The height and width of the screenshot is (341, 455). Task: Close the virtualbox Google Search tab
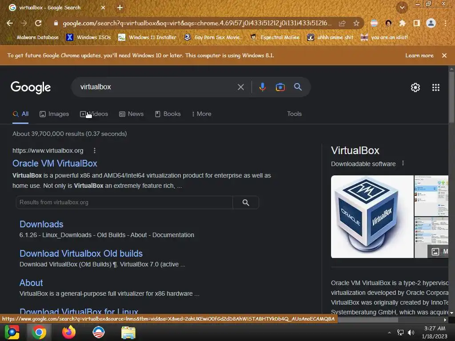pos(103,8)
